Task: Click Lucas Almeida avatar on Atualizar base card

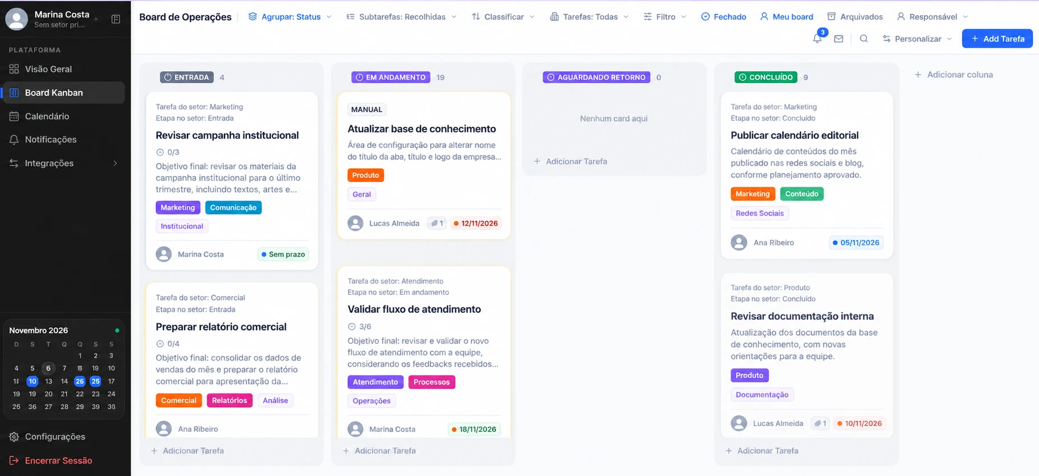Action: pyautogui.click(x=355, y=223)
